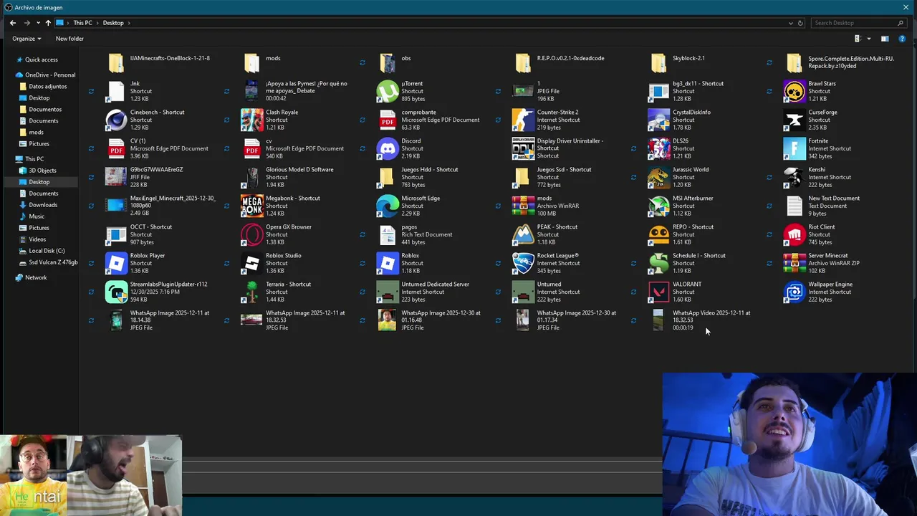Click This PC in the address path
This screenshot has width=917, height=516.
pos(82,23)
